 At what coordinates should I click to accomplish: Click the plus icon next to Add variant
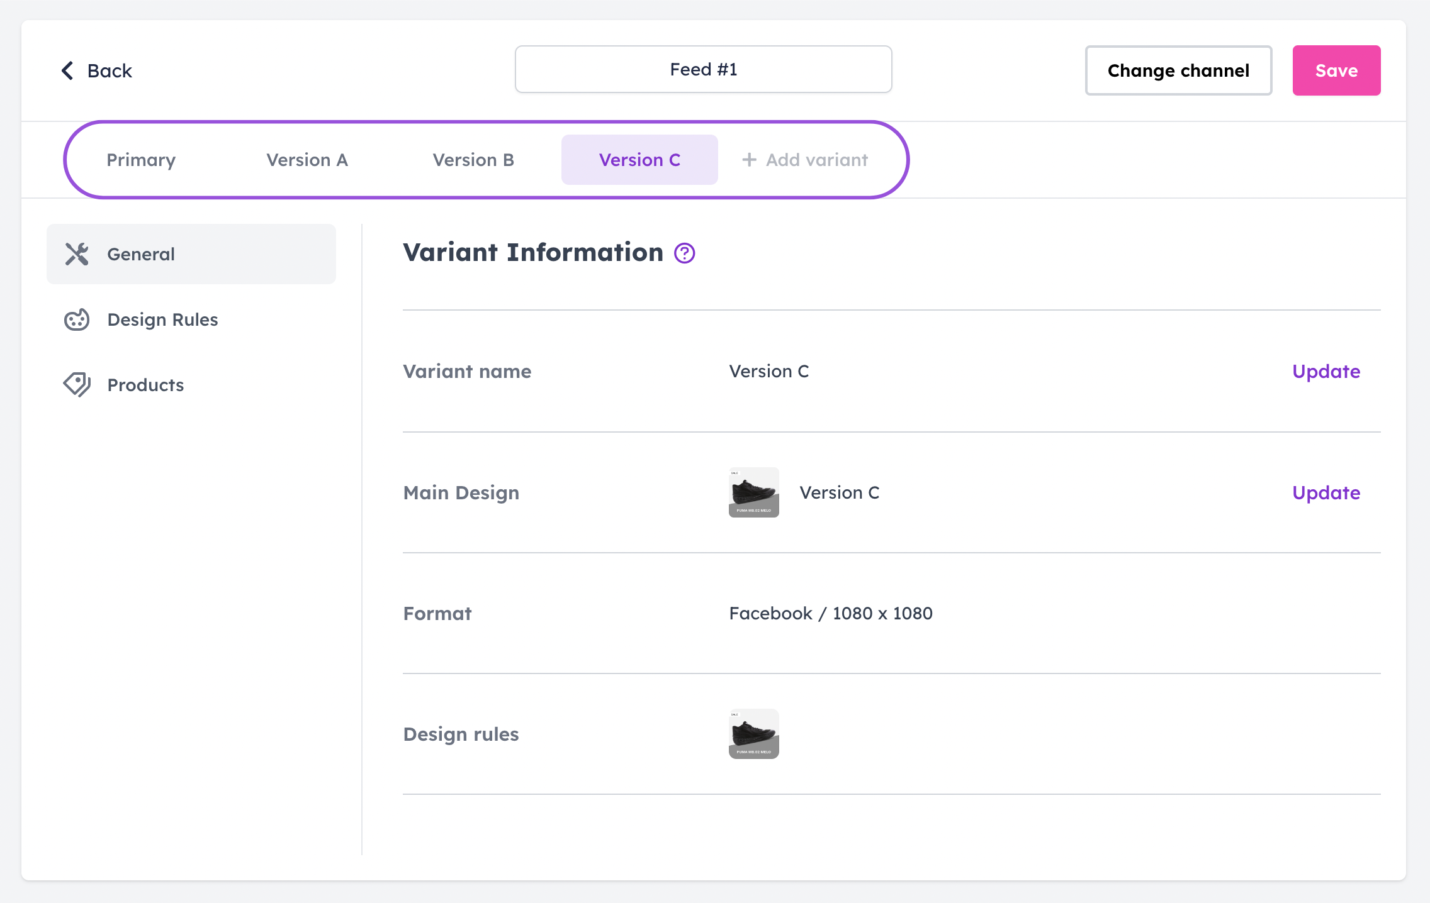tap(749, 160)
